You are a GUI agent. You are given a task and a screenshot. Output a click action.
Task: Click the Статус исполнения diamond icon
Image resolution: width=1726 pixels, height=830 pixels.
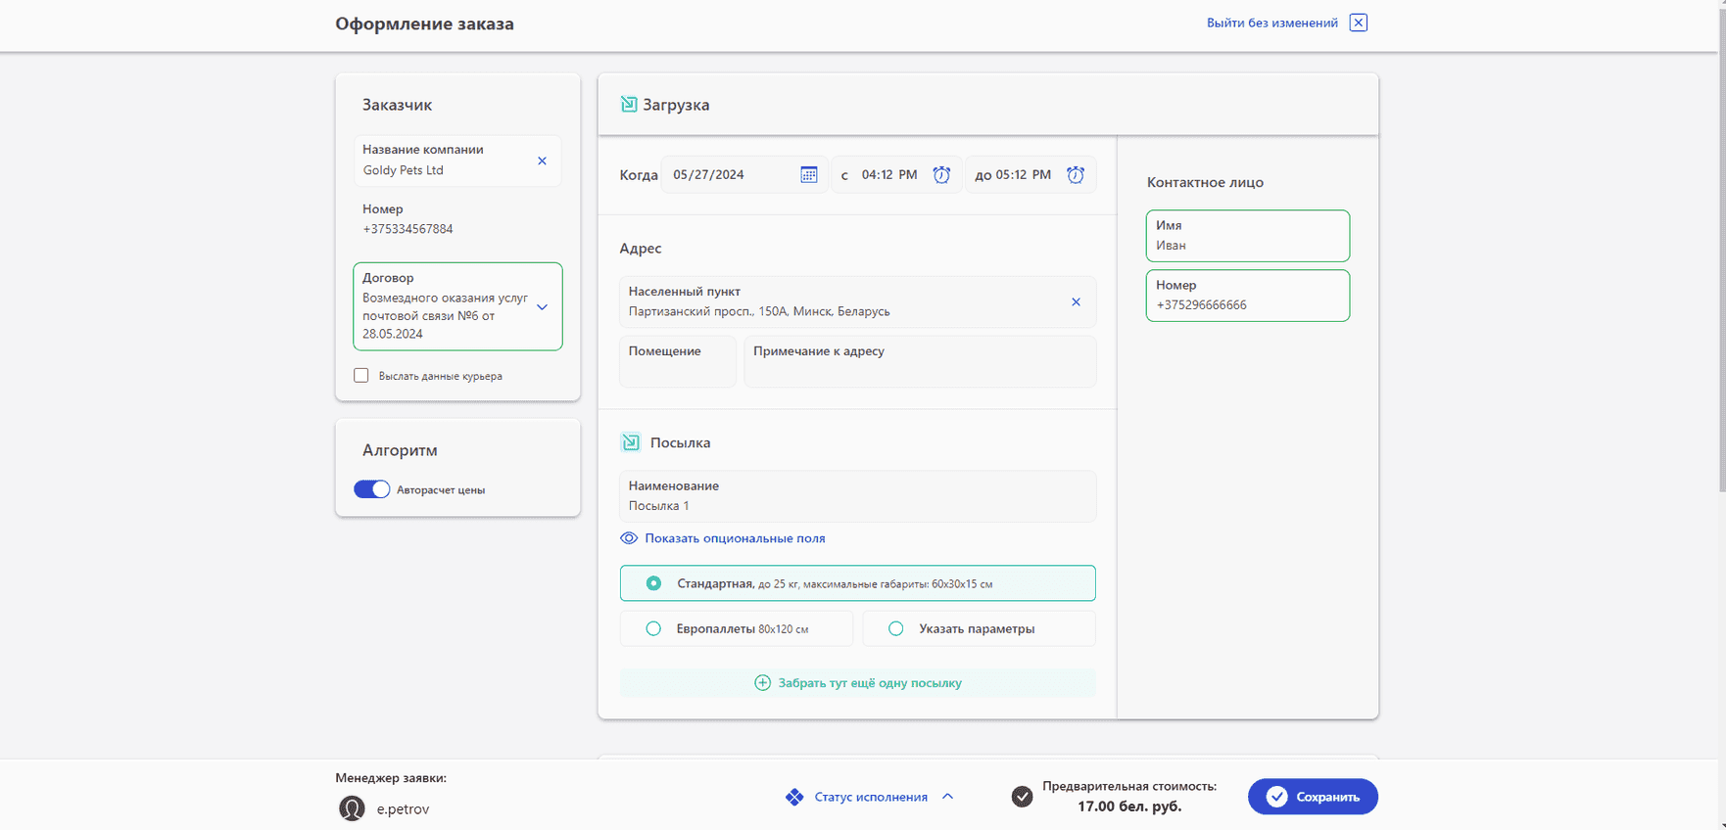[794, 797]
